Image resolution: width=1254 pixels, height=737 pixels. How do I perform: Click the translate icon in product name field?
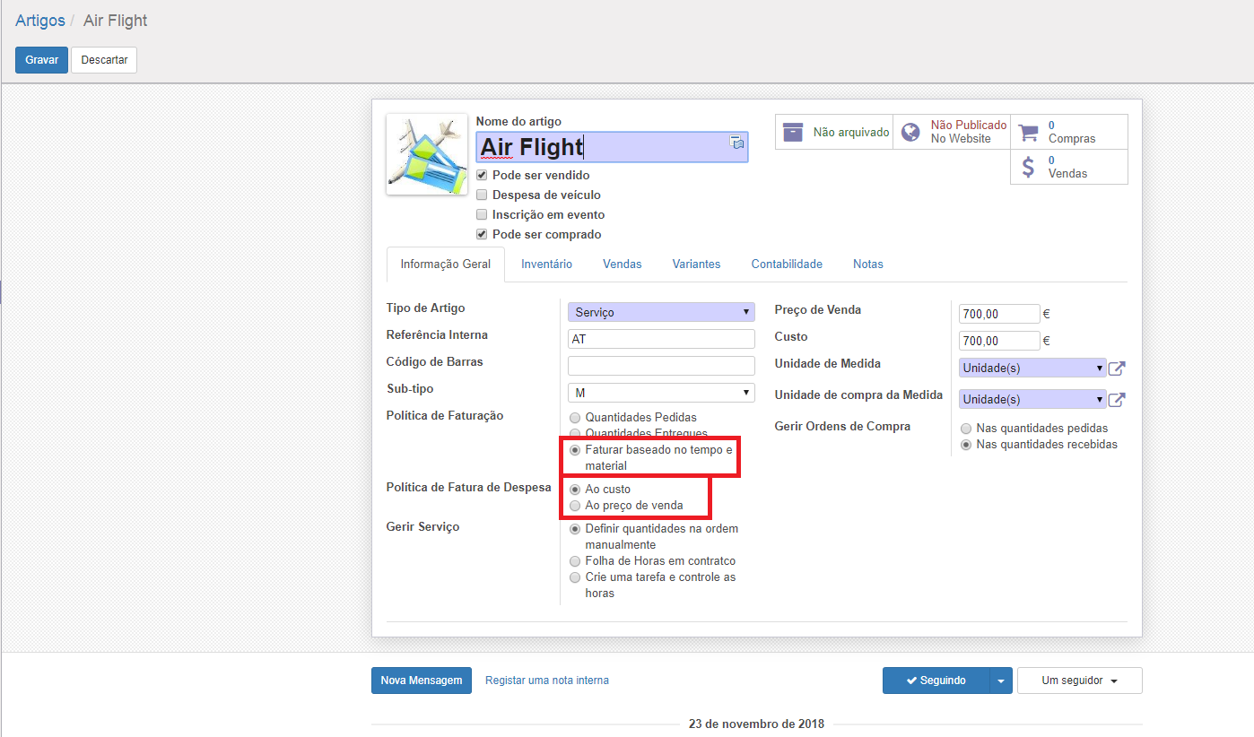[x=736, y=143]
